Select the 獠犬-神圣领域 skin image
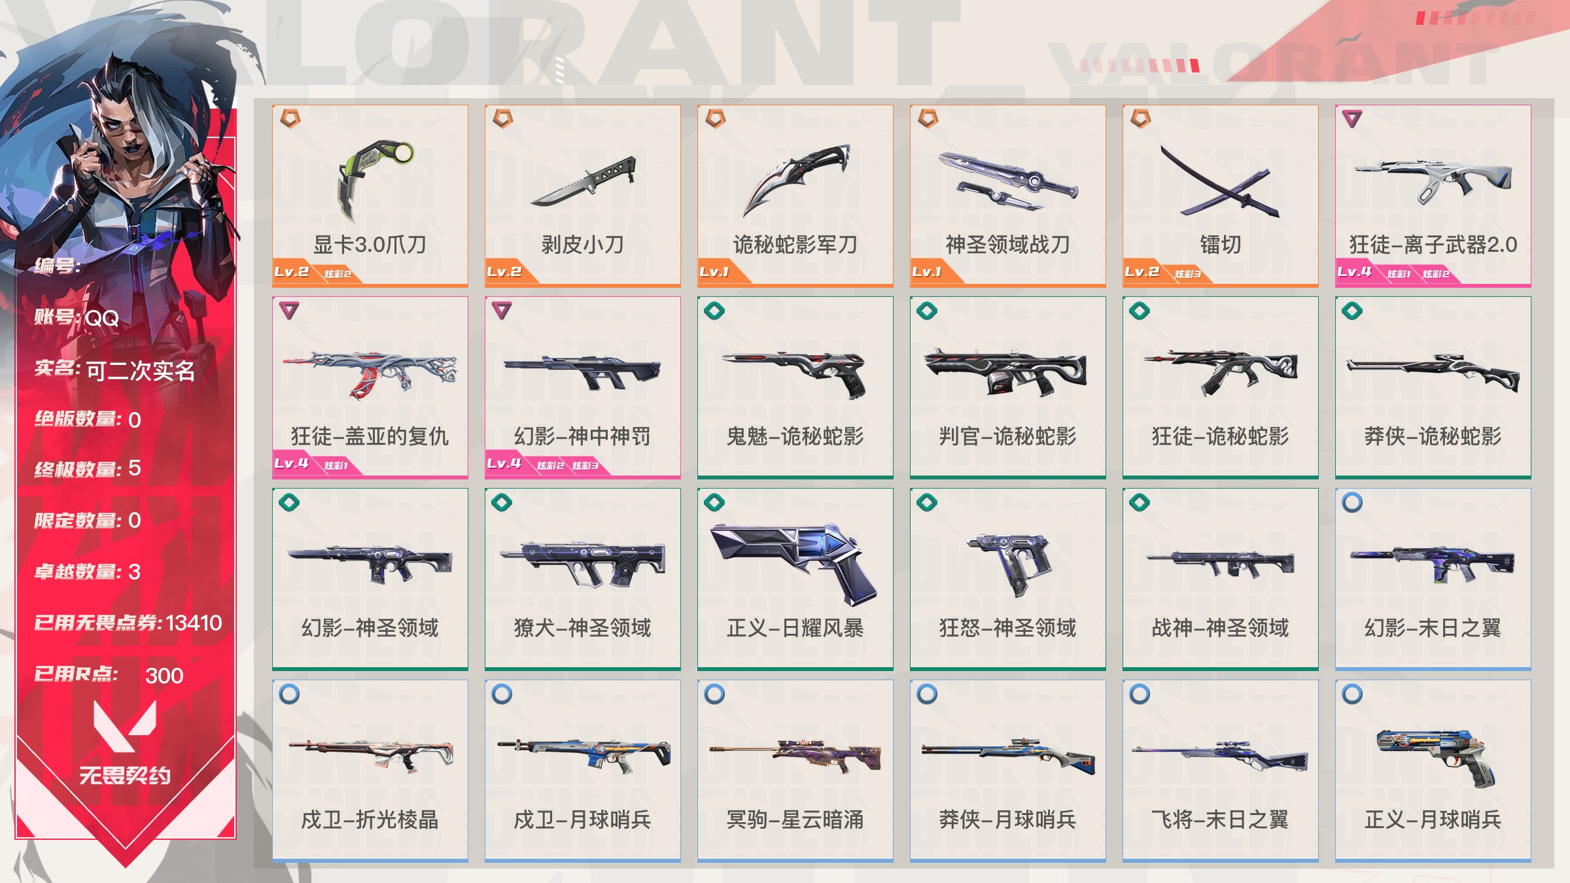Viewport: 1570px width, 883px height. [x=583, y=564]
